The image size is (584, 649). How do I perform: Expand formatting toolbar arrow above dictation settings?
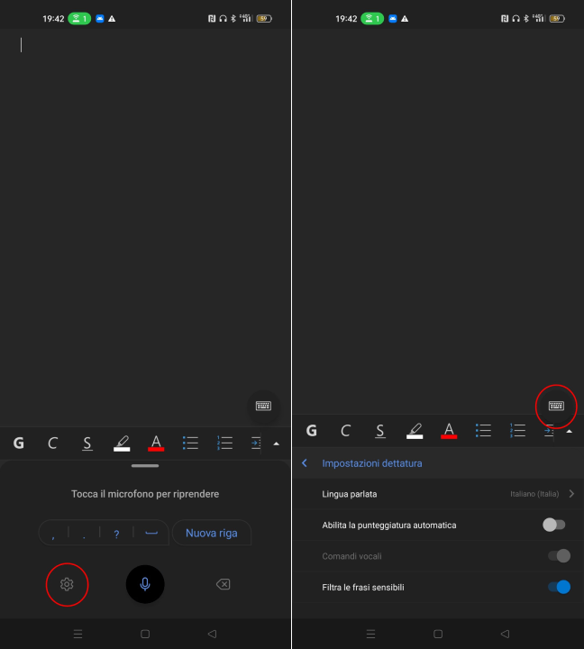(x=569, y=431)
